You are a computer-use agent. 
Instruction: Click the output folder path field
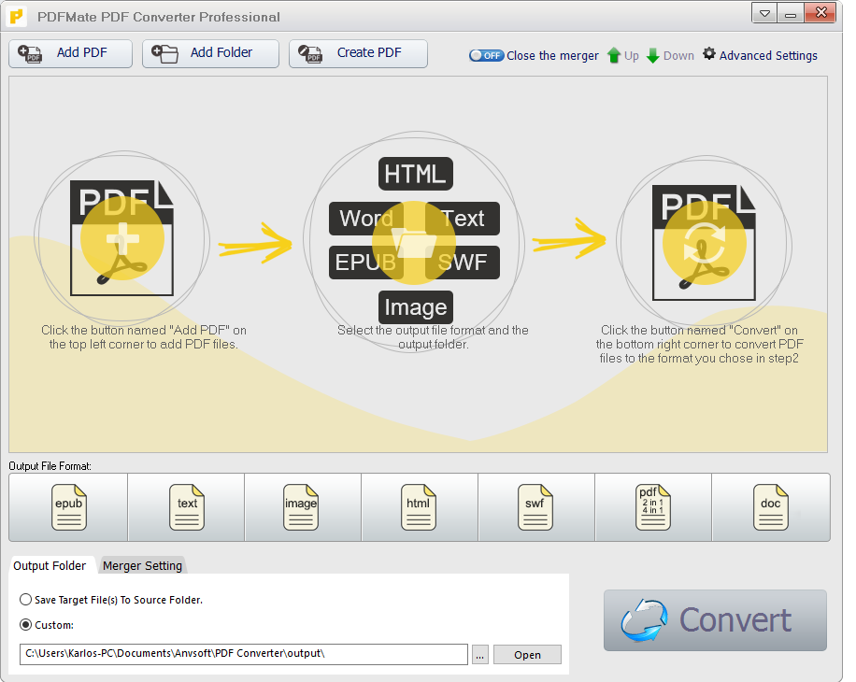pos(244,654)
